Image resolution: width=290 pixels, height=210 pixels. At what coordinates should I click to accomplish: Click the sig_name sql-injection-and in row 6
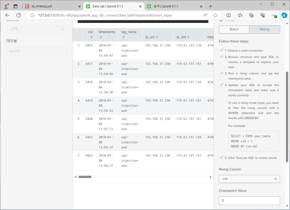[x=130, y=142]
